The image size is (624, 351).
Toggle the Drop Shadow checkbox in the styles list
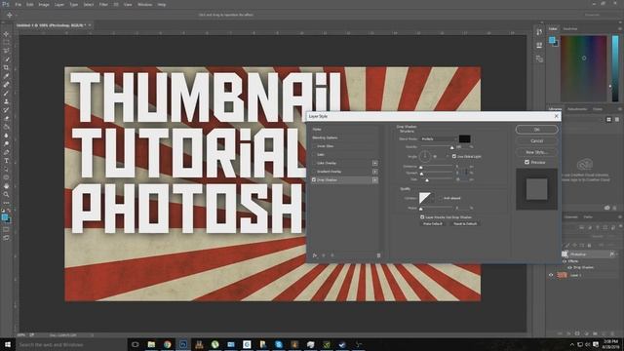[x=314, y=179]
